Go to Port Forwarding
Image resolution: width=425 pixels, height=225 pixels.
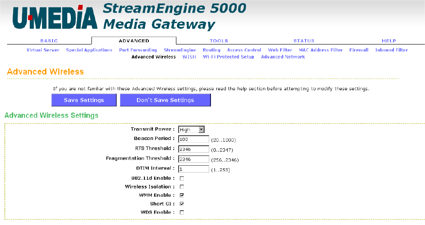[x=138, y=50]
